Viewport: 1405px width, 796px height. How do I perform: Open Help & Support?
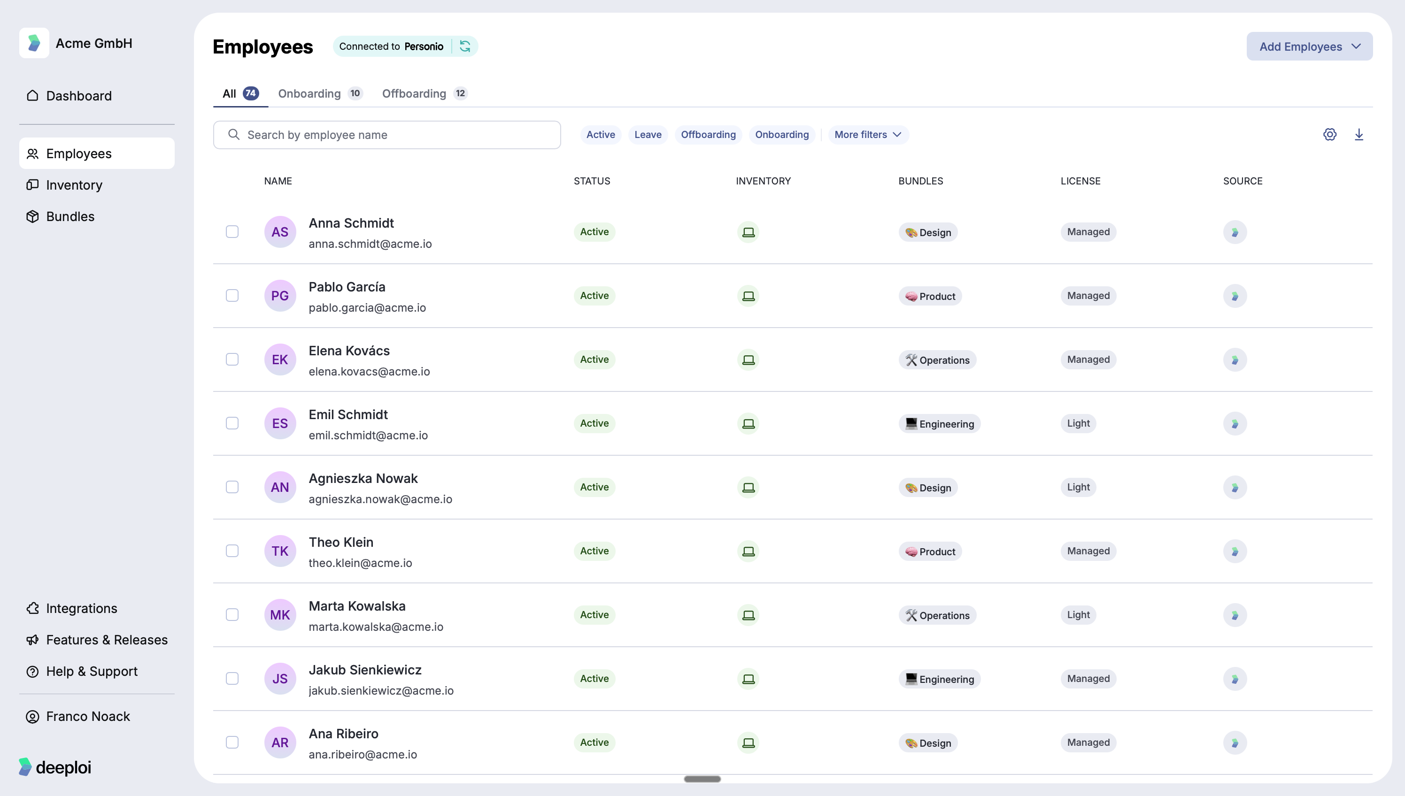tap(91, 671)
